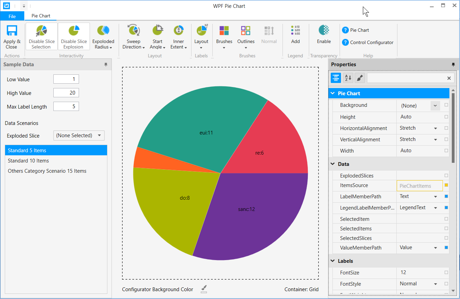Open the Control Configurator help link
The height and width of the screenshot is (299, 460).
point(368,43)
